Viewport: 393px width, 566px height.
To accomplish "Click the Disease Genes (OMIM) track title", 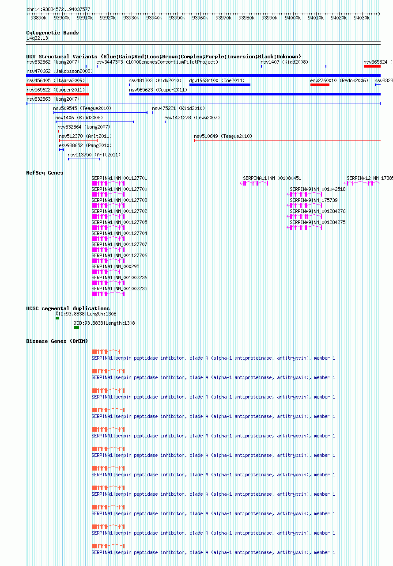I will (57, 341).
